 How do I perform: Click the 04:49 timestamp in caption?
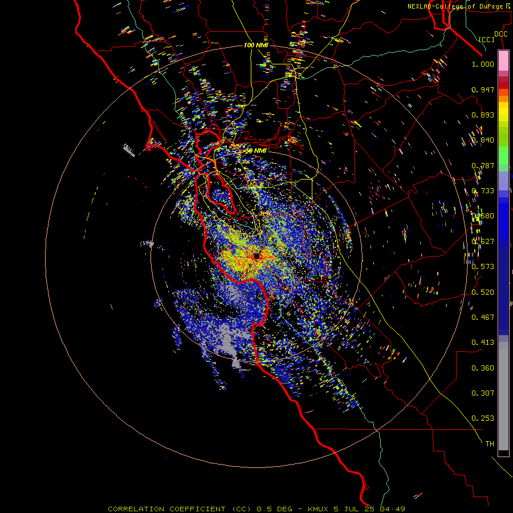[x=392, y=509]
